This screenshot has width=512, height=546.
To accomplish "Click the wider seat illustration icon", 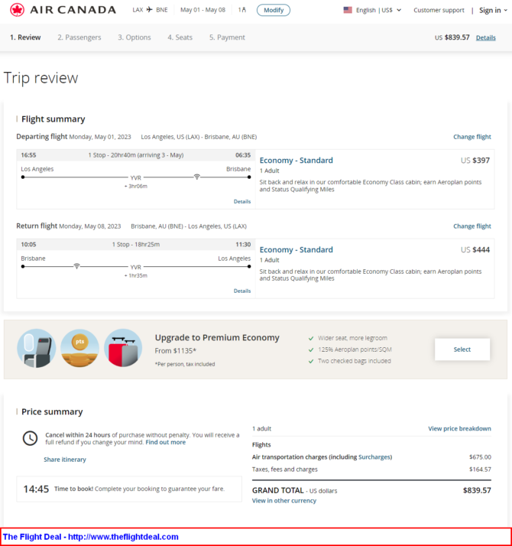I will click(36, 348).
